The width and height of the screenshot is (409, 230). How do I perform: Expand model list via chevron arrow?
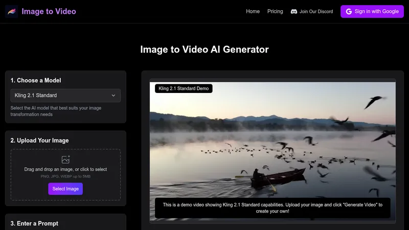click(x=113, y=96)
